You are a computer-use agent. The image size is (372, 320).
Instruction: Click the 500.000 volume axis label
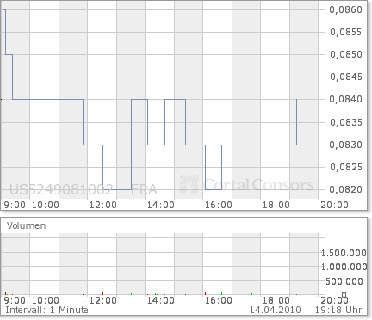[x=344, y=281]
